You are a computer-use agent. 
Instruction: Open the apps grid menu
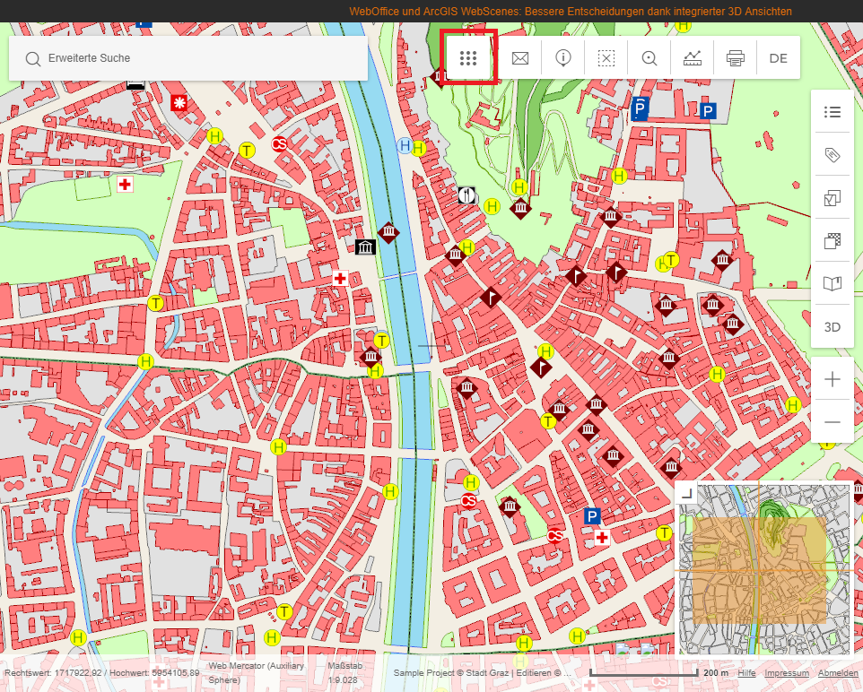pos(466,58)
